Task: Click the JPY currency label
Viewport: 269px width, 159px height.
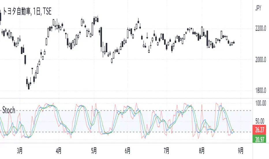Action: click(x=258, y=8)
